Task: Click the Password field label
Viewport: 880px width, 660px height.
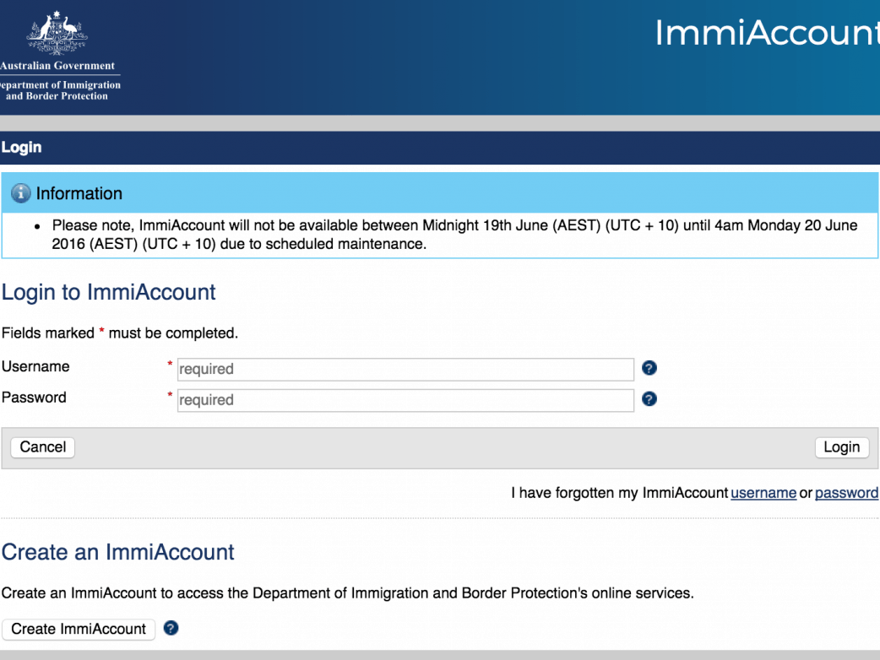Action: click(34, 398)
